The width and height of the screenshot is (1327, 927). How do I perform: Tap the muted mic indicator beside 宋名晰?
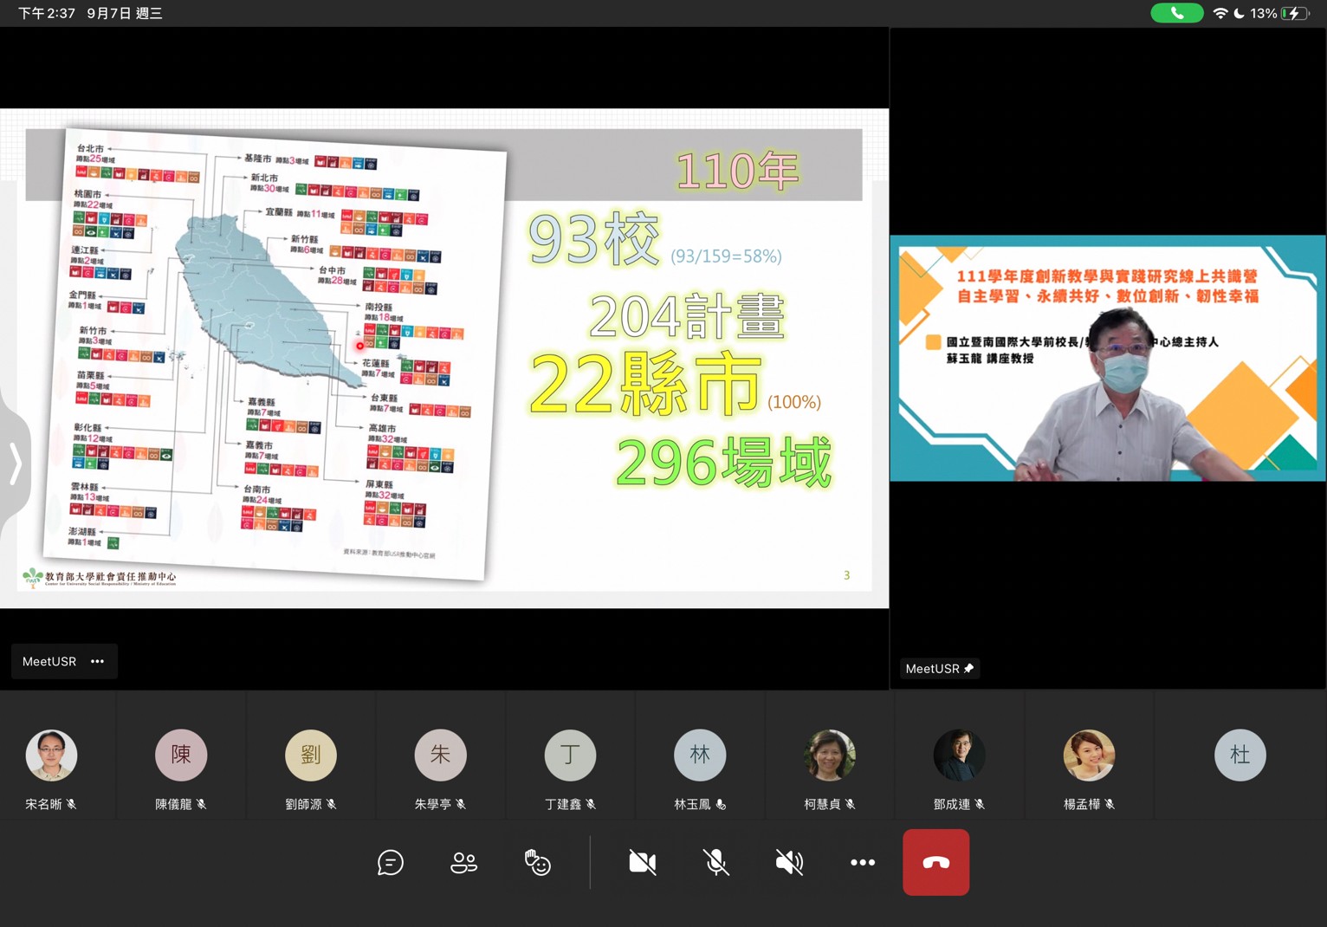72,804
